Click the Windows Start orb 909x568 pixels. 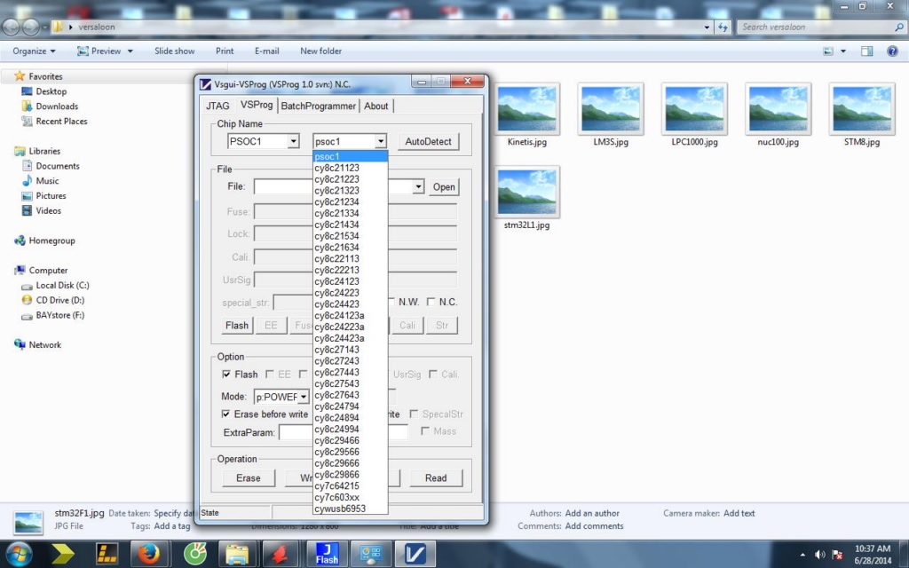pyautogui.click(x=20, y=554)
